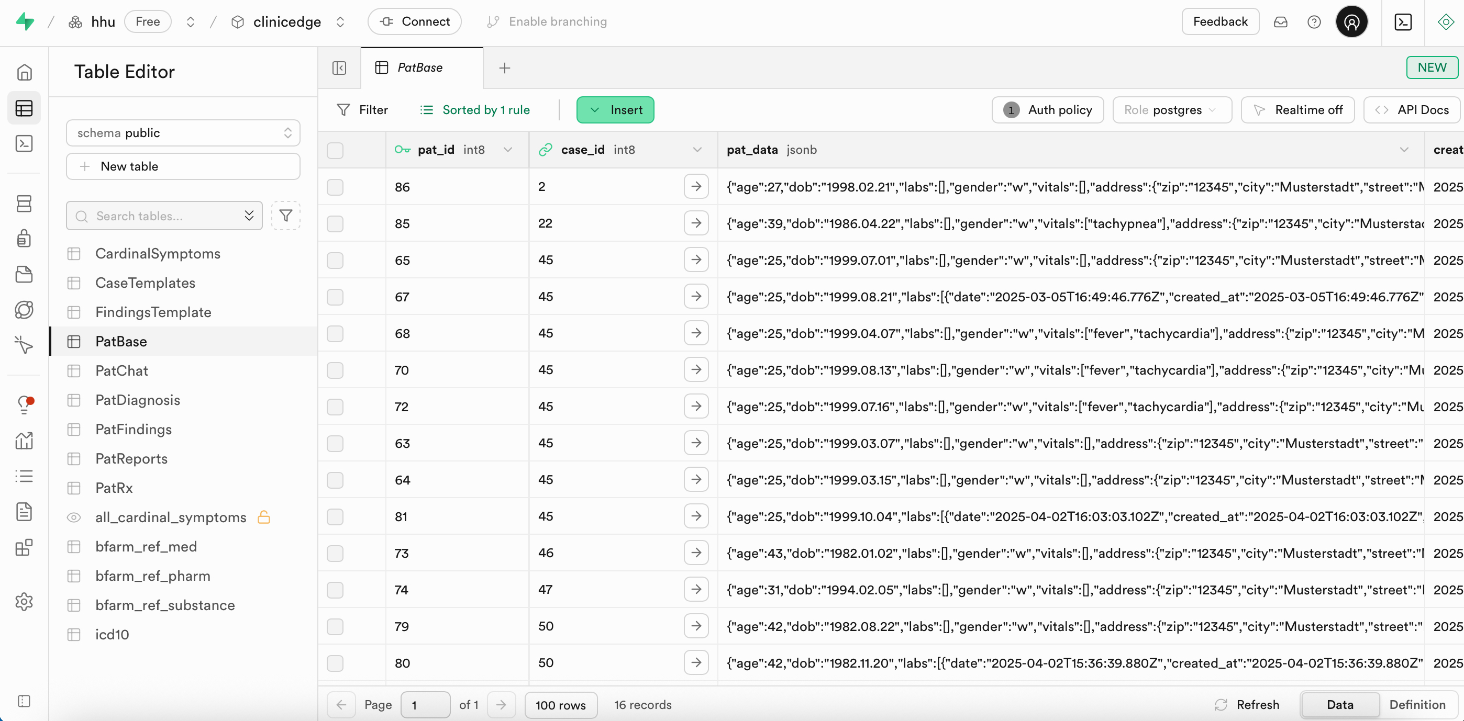This screenshot has height=721, width=1464.
Task: Open the user profile avatar
Action: 1351,21
